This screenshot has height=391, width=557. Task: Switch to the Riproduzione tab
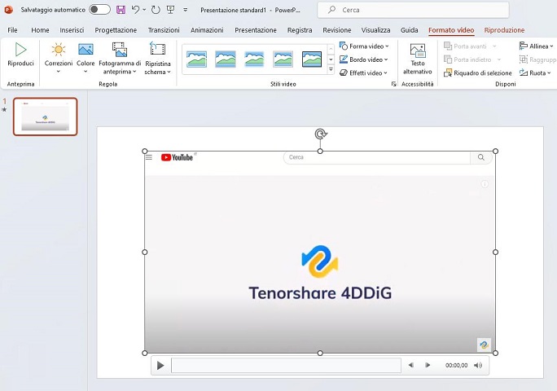click(x=504, y=30)
